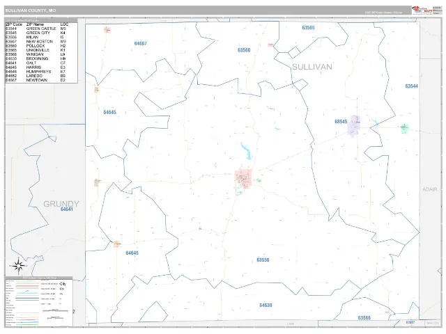446x334 pixels.
Task: Click ZIP label 64646 on the map
Action: coord(132,253)
